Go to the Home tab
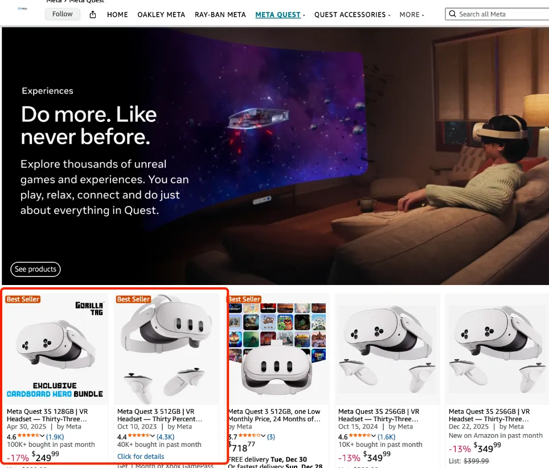 coord(117,15)
